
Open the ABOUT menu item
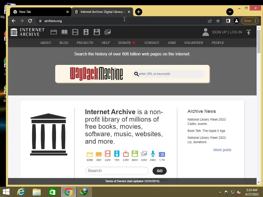(46, 43)
